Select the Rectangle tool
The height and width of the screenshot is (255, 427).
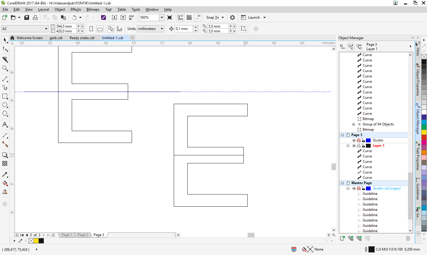point(5,96)
